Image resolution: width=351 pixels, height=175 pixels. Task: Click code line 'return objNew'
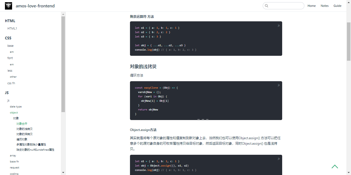click(x=148, y=110)
